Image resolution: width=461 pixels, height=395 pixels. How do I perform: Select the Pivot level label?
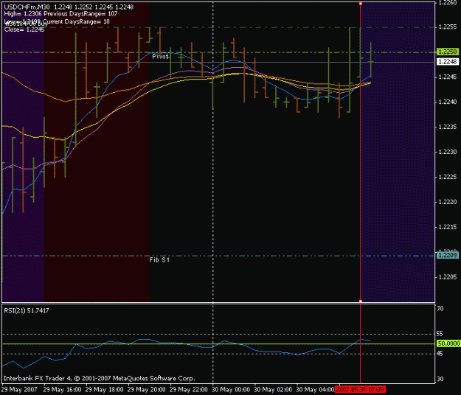160,56
